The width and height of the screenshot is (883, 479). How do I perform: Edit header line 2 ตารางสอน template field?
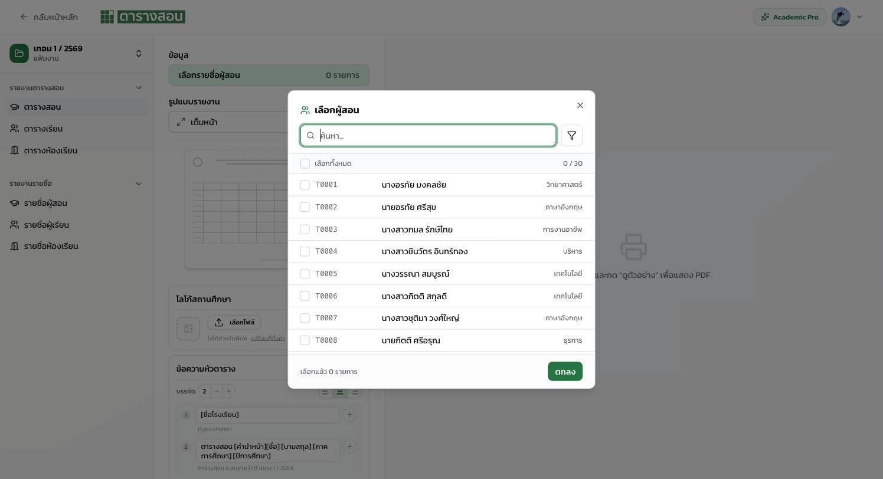[268, 451]
